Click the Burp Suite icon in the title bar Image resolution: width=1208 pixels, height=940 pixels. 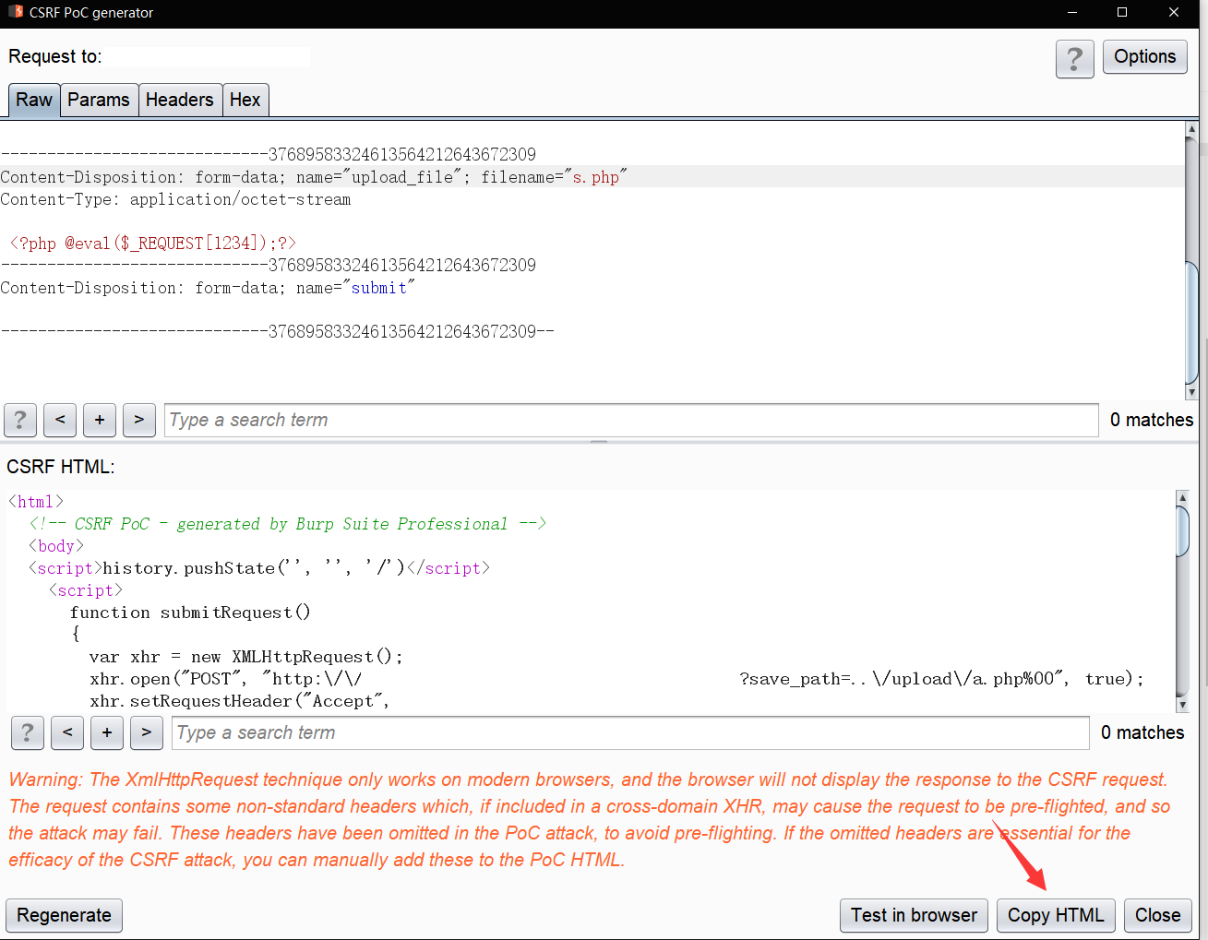15,12
